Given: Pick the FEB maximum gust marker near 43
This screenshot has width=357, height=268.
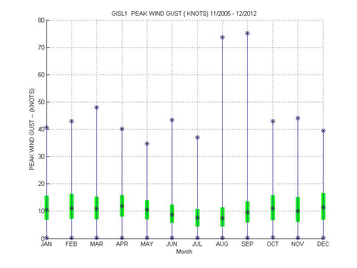Looking at the screenshot, I should (71, 121).
